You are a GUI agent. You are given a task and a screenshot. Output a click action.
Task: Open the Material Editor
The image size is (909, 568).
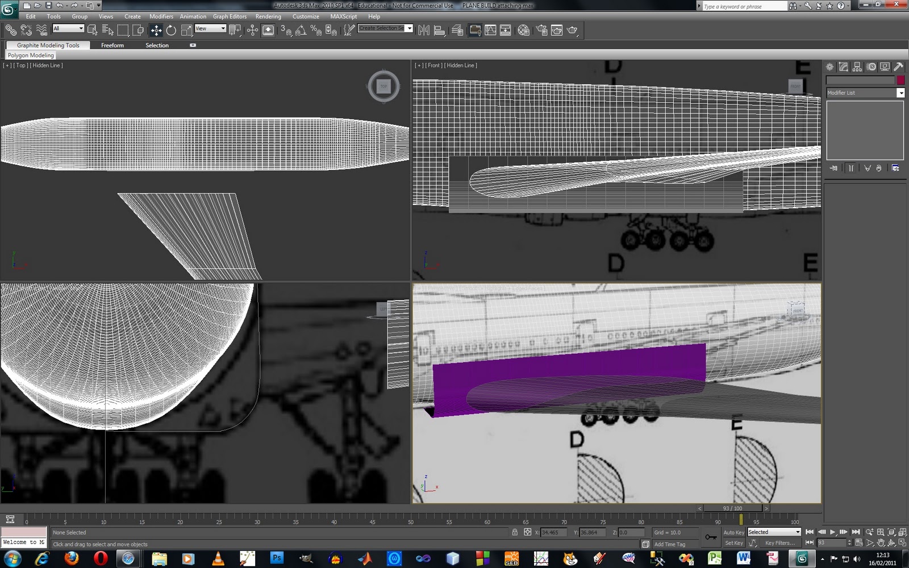(522, 30)
